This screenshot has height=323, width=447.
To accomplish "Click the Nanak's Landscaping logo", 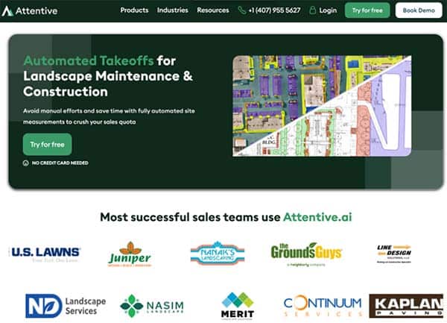I will (218, 253).
